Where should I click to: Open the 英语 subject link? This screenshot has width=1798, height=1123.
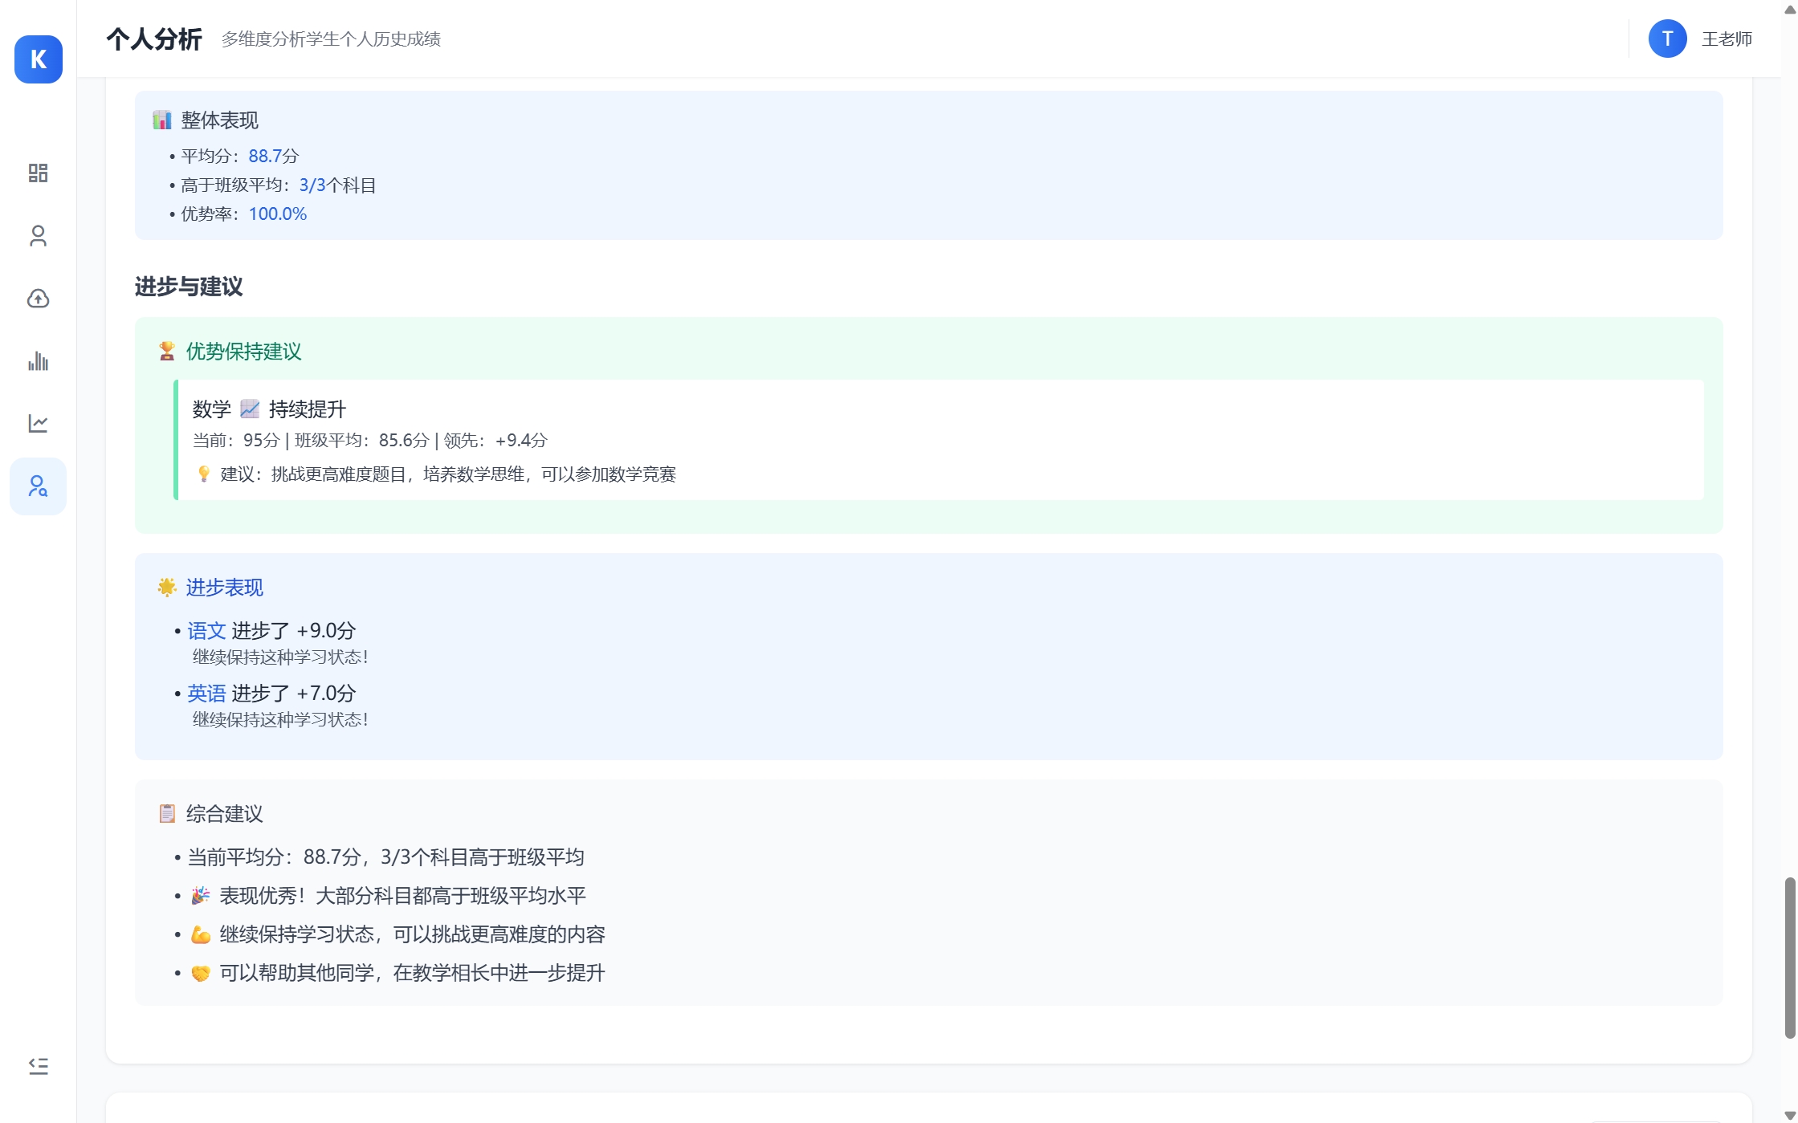point(206,694)
